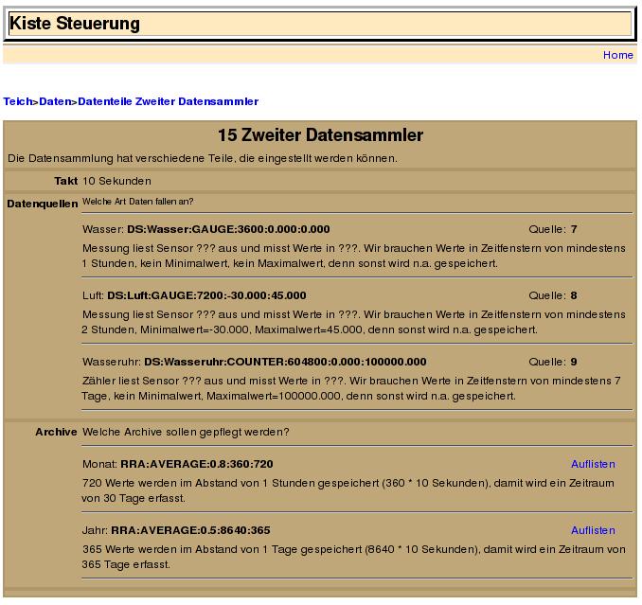Select the Archive section label
Viewport: 642px width, 605px height.
(x=56, y=432)
